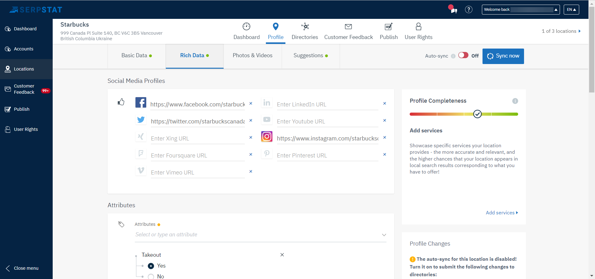Viewport: 595px width, 279px height.
Task: Expand the Welcome back account dropdown
Action: [521, 10]
